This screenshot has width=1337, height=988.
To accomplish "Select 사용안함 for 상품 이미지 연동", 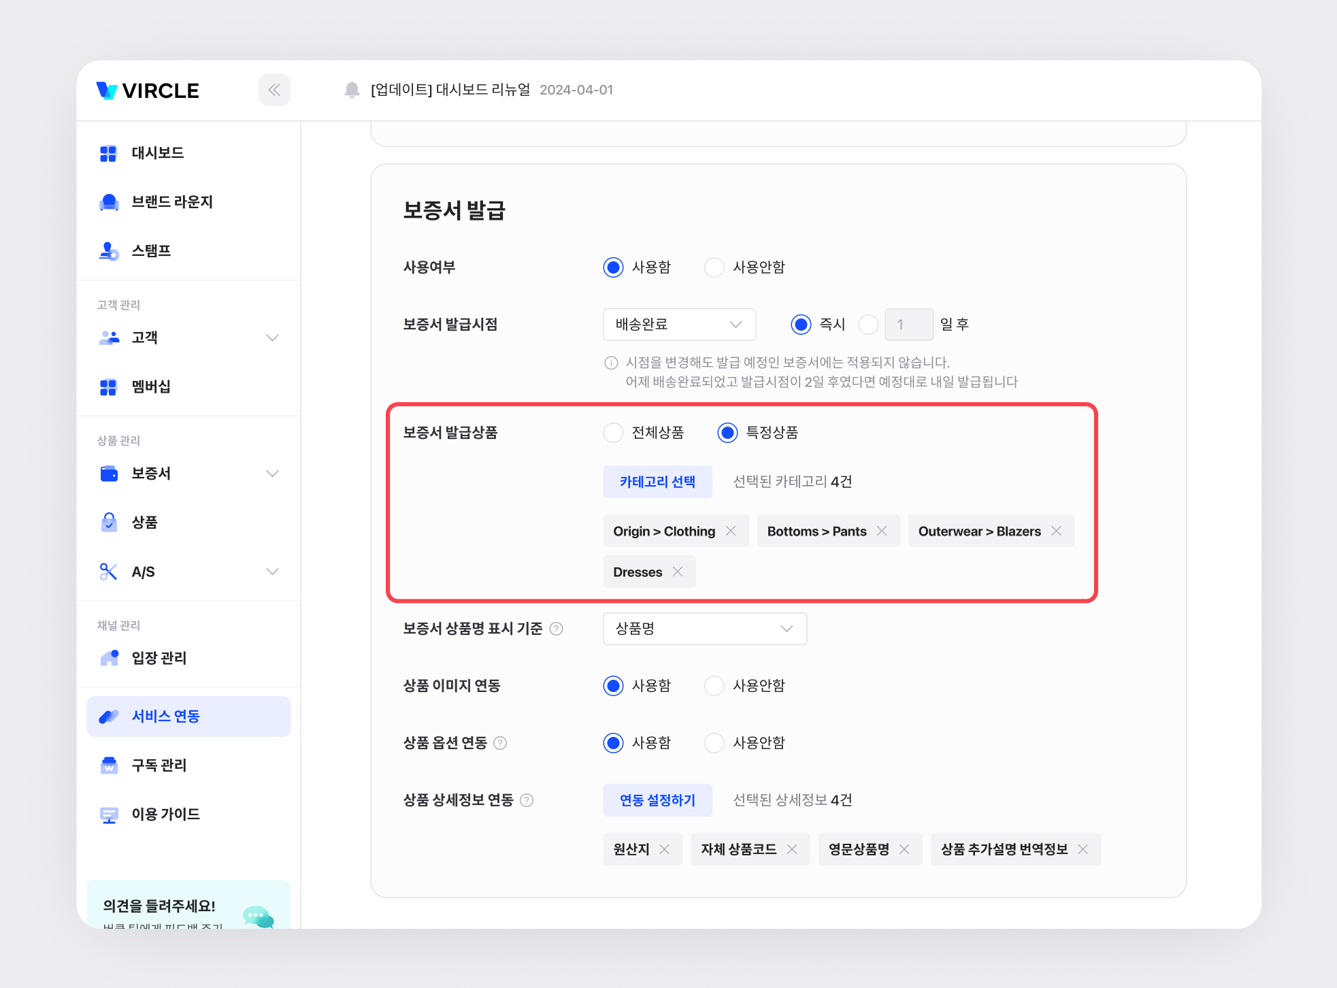I will pos(714,686).
